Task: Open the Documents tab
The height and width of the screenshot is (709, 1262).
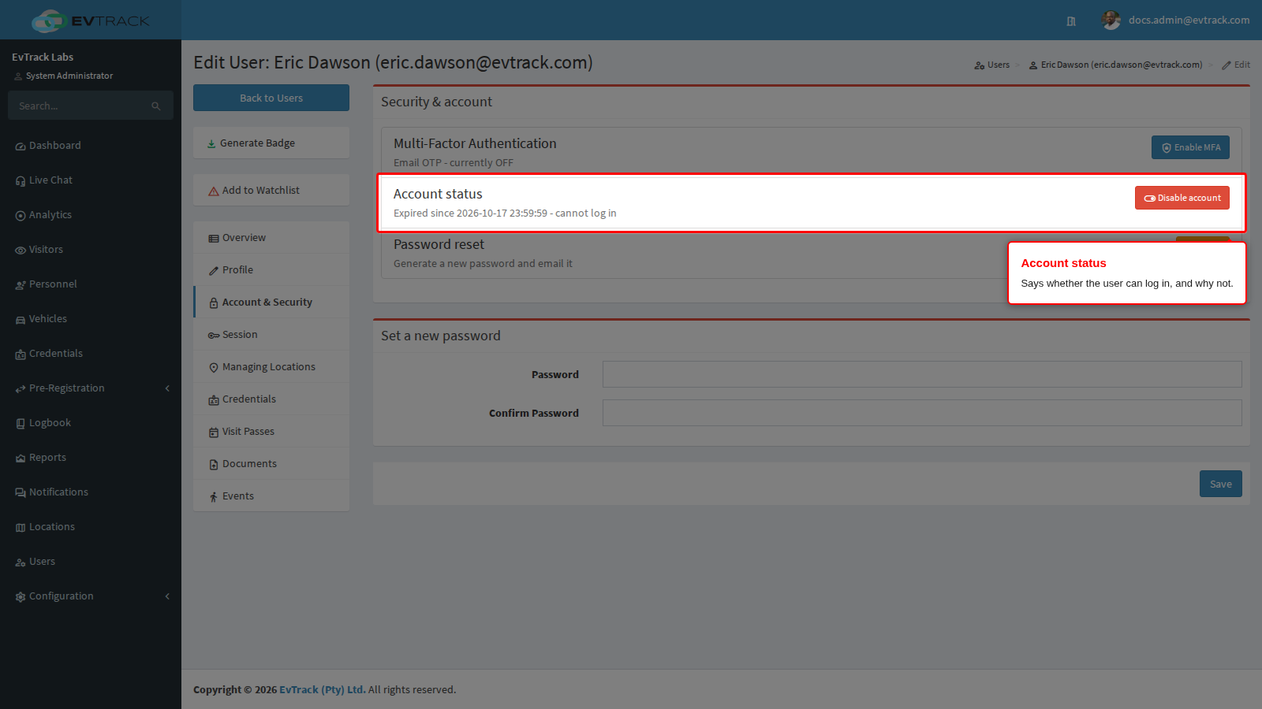Action: [271, 464]
